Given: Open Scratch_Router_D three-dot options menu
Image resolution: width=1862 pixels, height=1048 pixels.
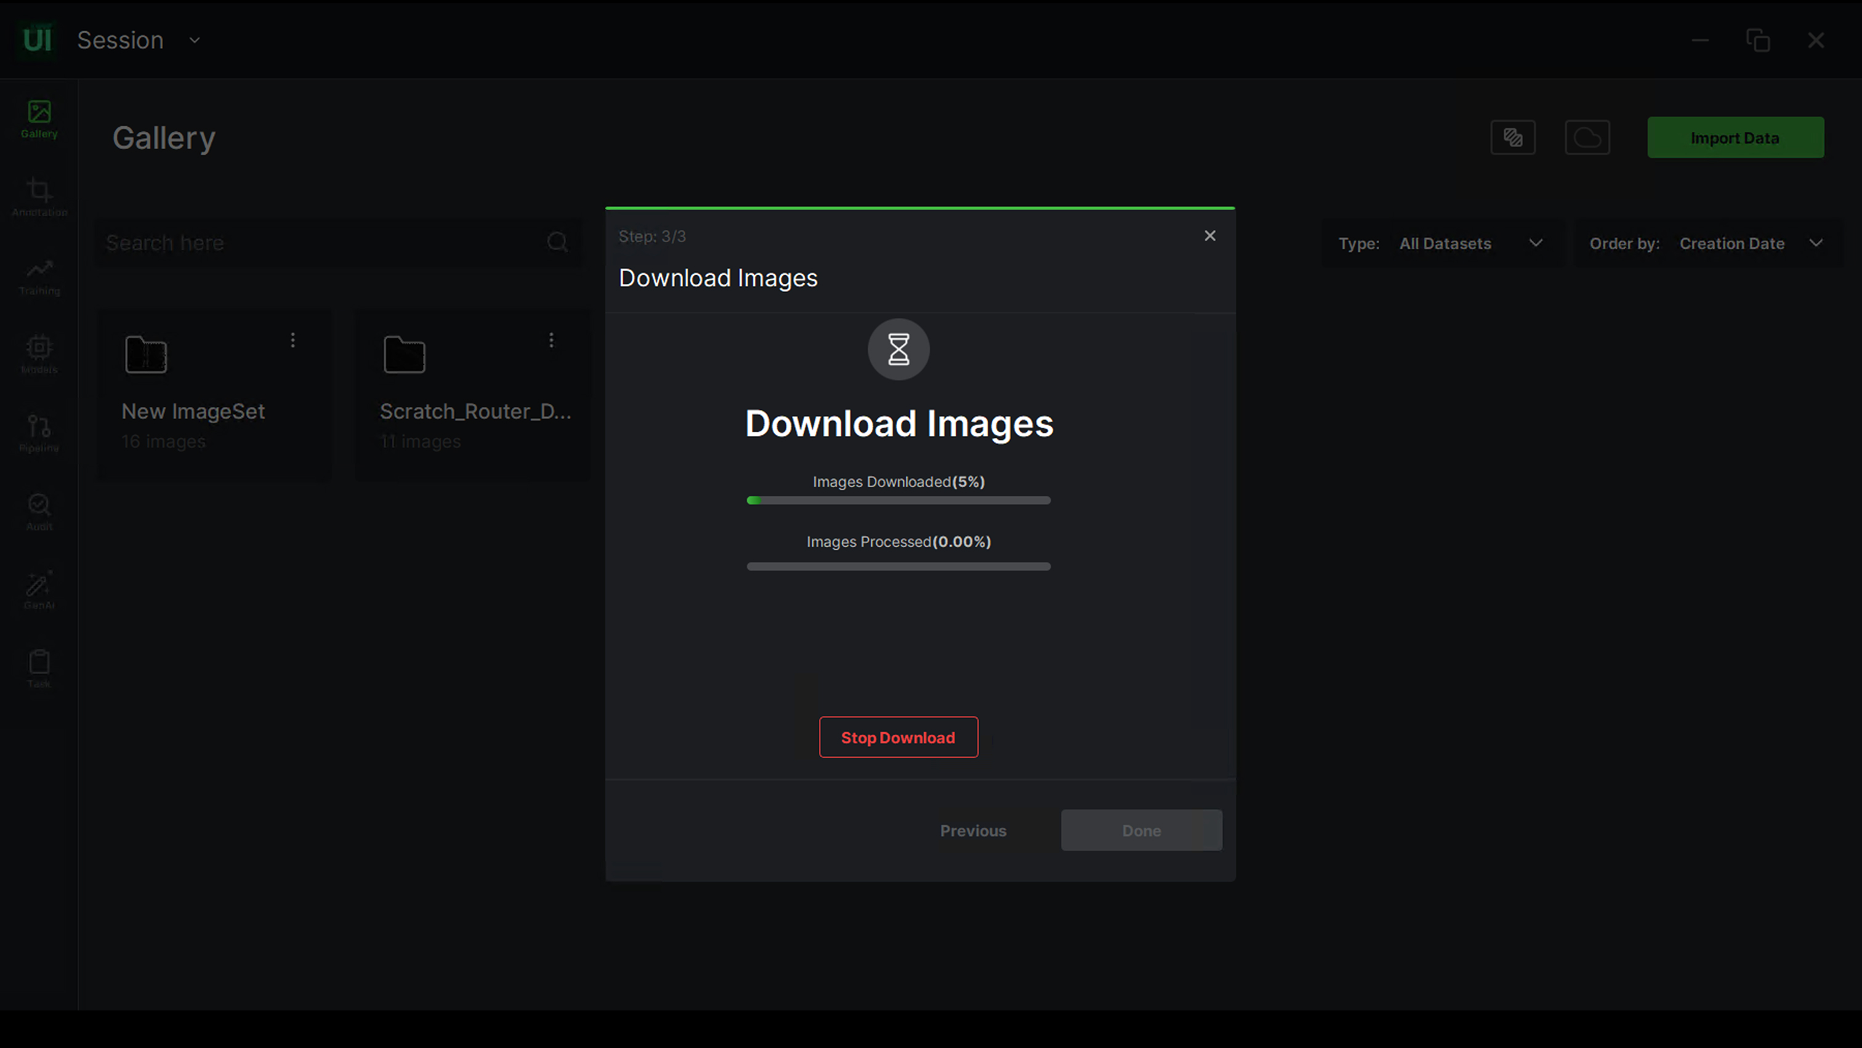Looking at the screenshot, I should point(552,340).
